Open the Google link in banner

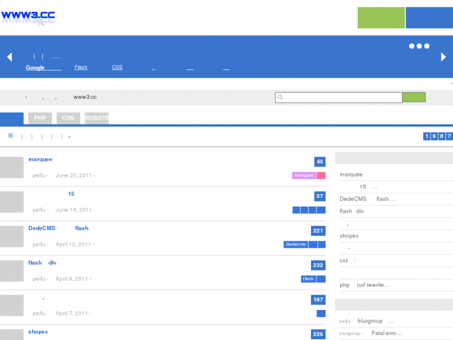point(43,67)
